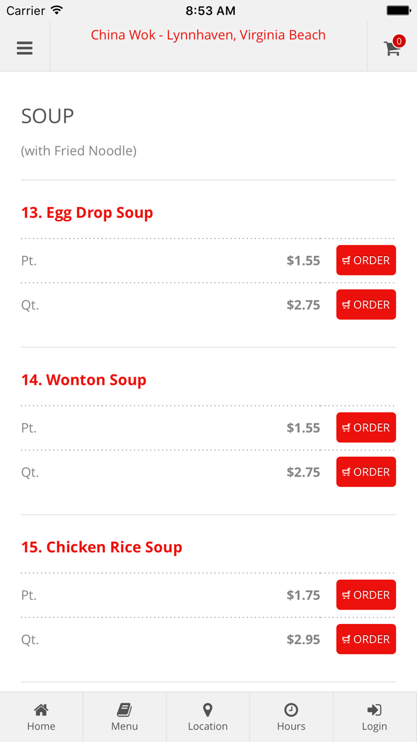
Task: Open the shopping cart
Action: click(x=392, y=48)
